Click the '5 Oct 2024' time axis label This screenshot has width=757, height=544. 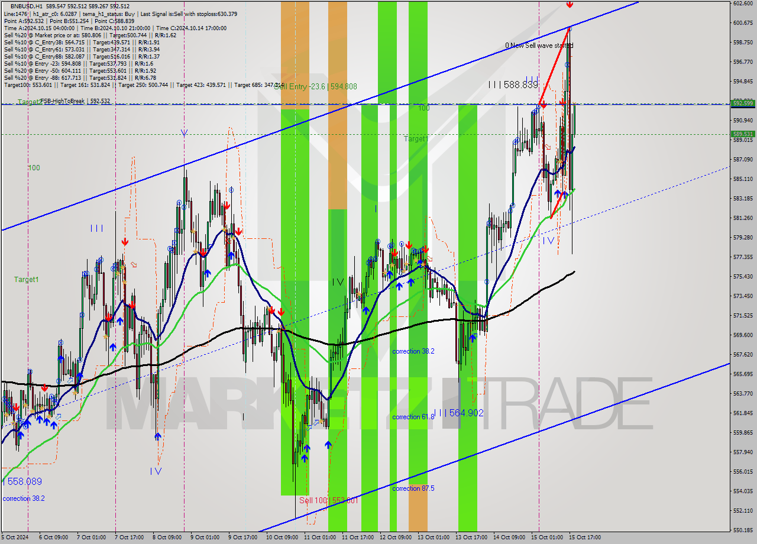[14, 537]
